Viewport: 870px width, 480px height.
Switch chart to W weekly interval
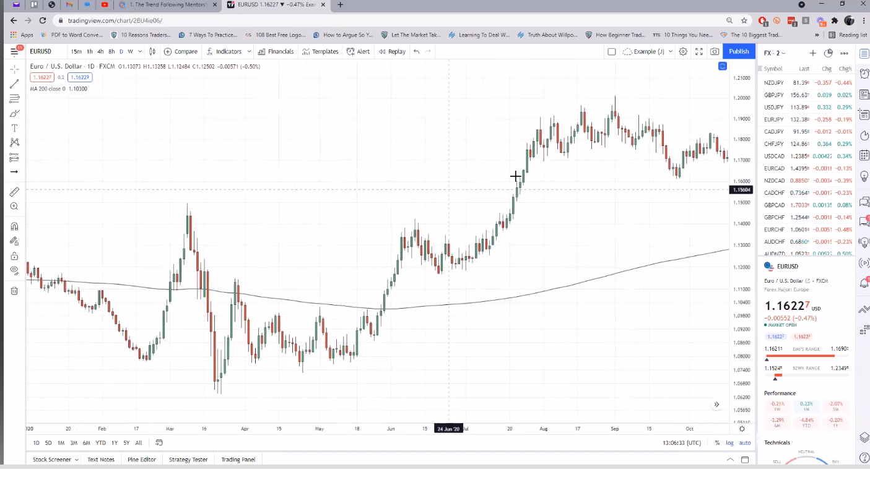click(131, 51)
